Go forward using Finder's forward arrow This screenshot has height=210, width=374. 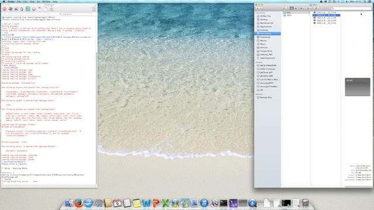coord(261,8)
